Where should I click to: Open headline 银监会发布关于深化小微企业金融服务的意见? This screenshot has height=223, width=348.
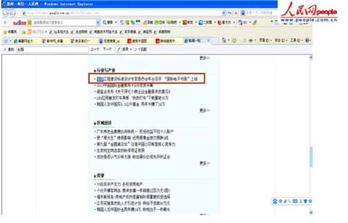point(133,92)
